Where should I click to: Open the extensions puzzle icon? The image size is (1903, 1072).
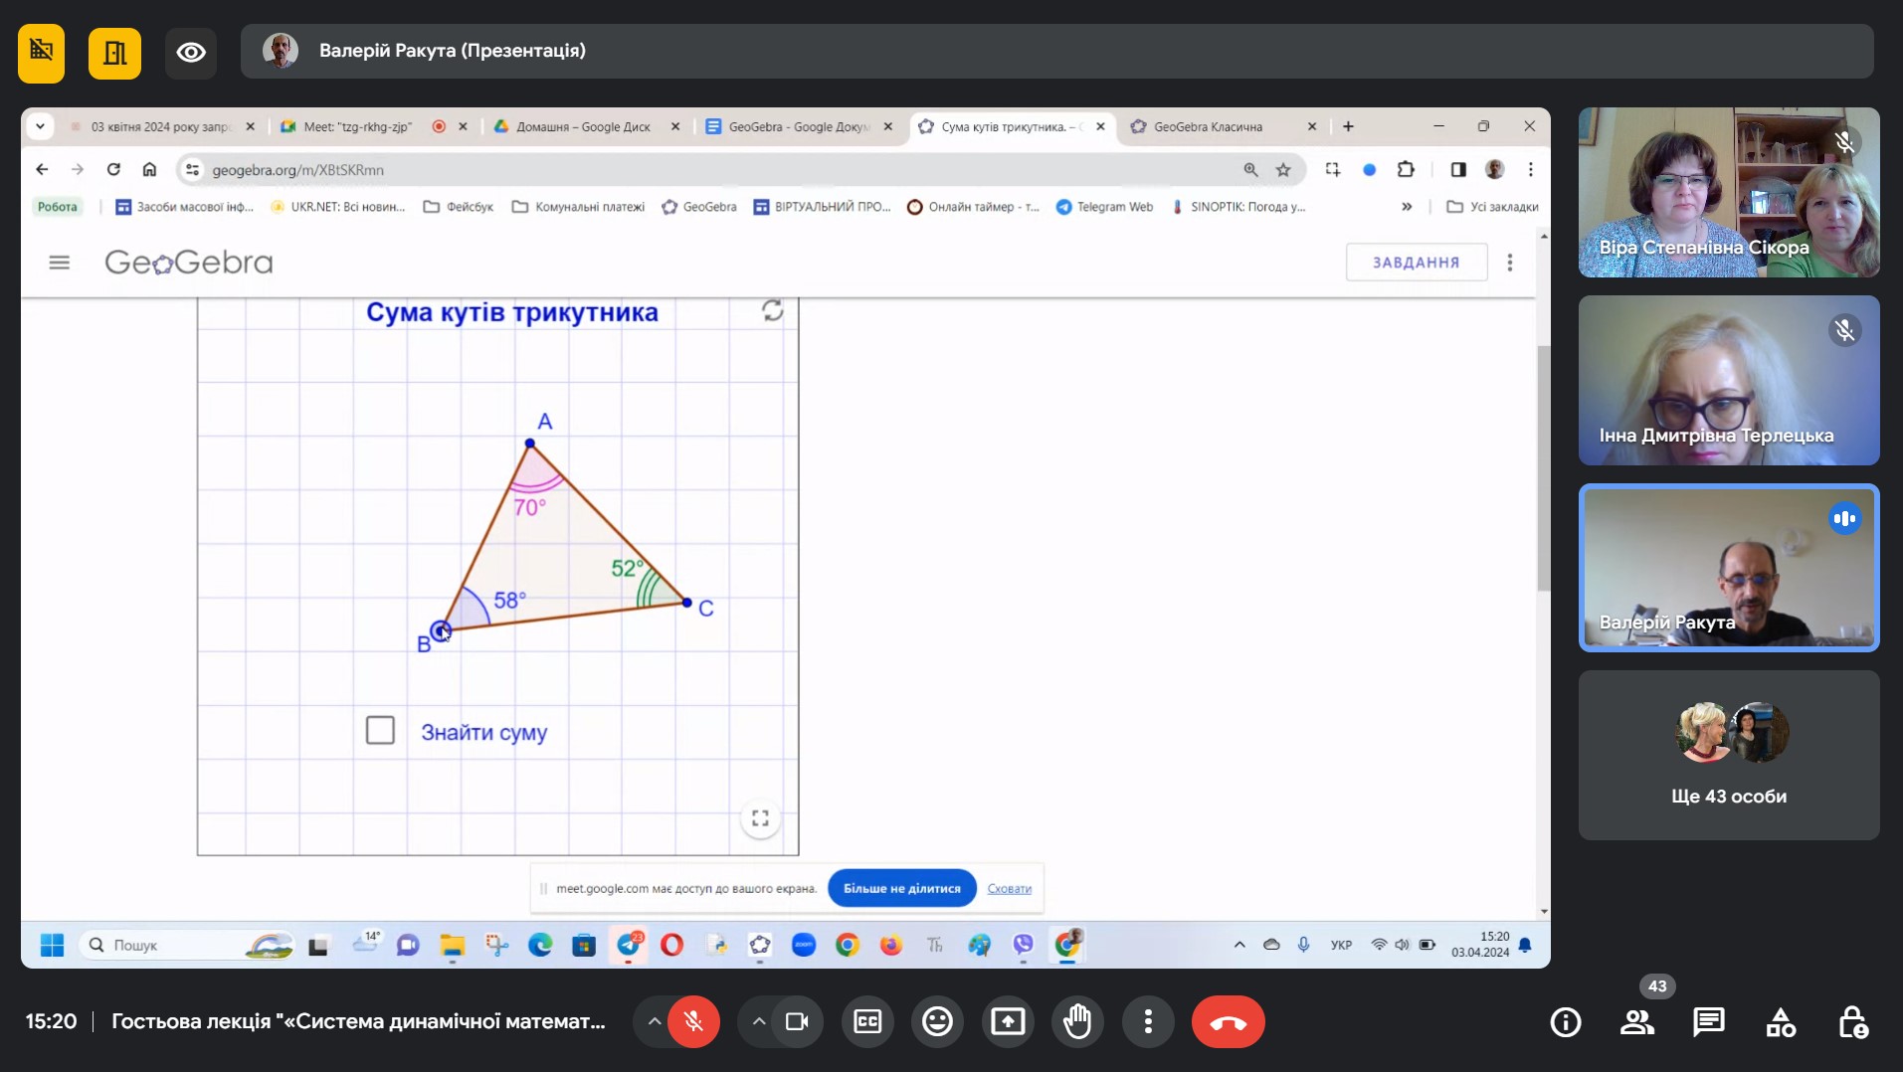pos(1406,169)
